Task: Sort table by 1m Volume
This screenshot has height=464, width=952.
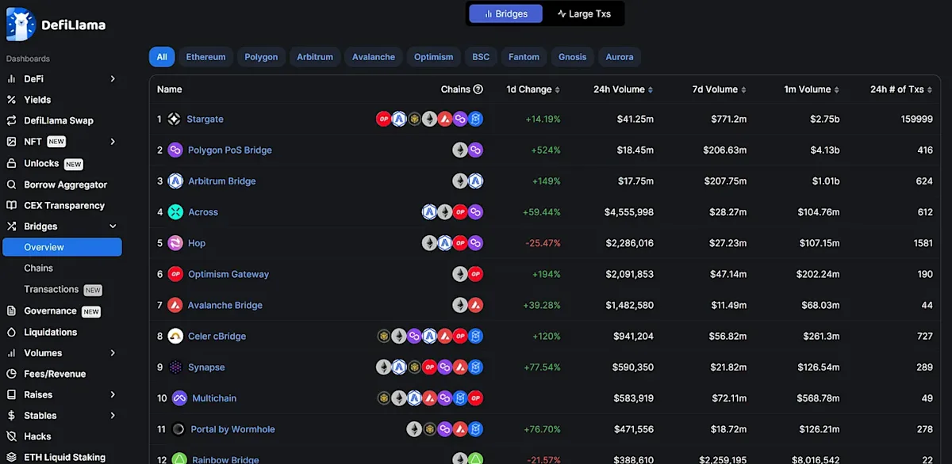Action: coord(812,89)
